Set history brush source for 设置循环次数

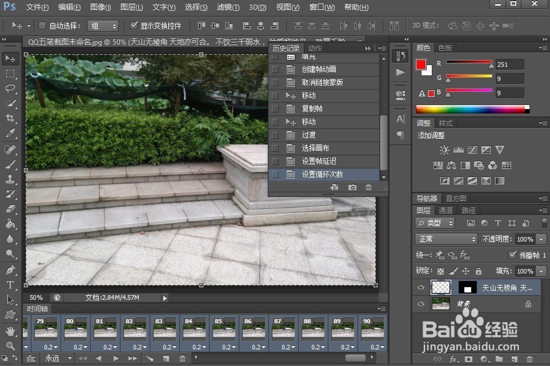(x=275, y=175)
